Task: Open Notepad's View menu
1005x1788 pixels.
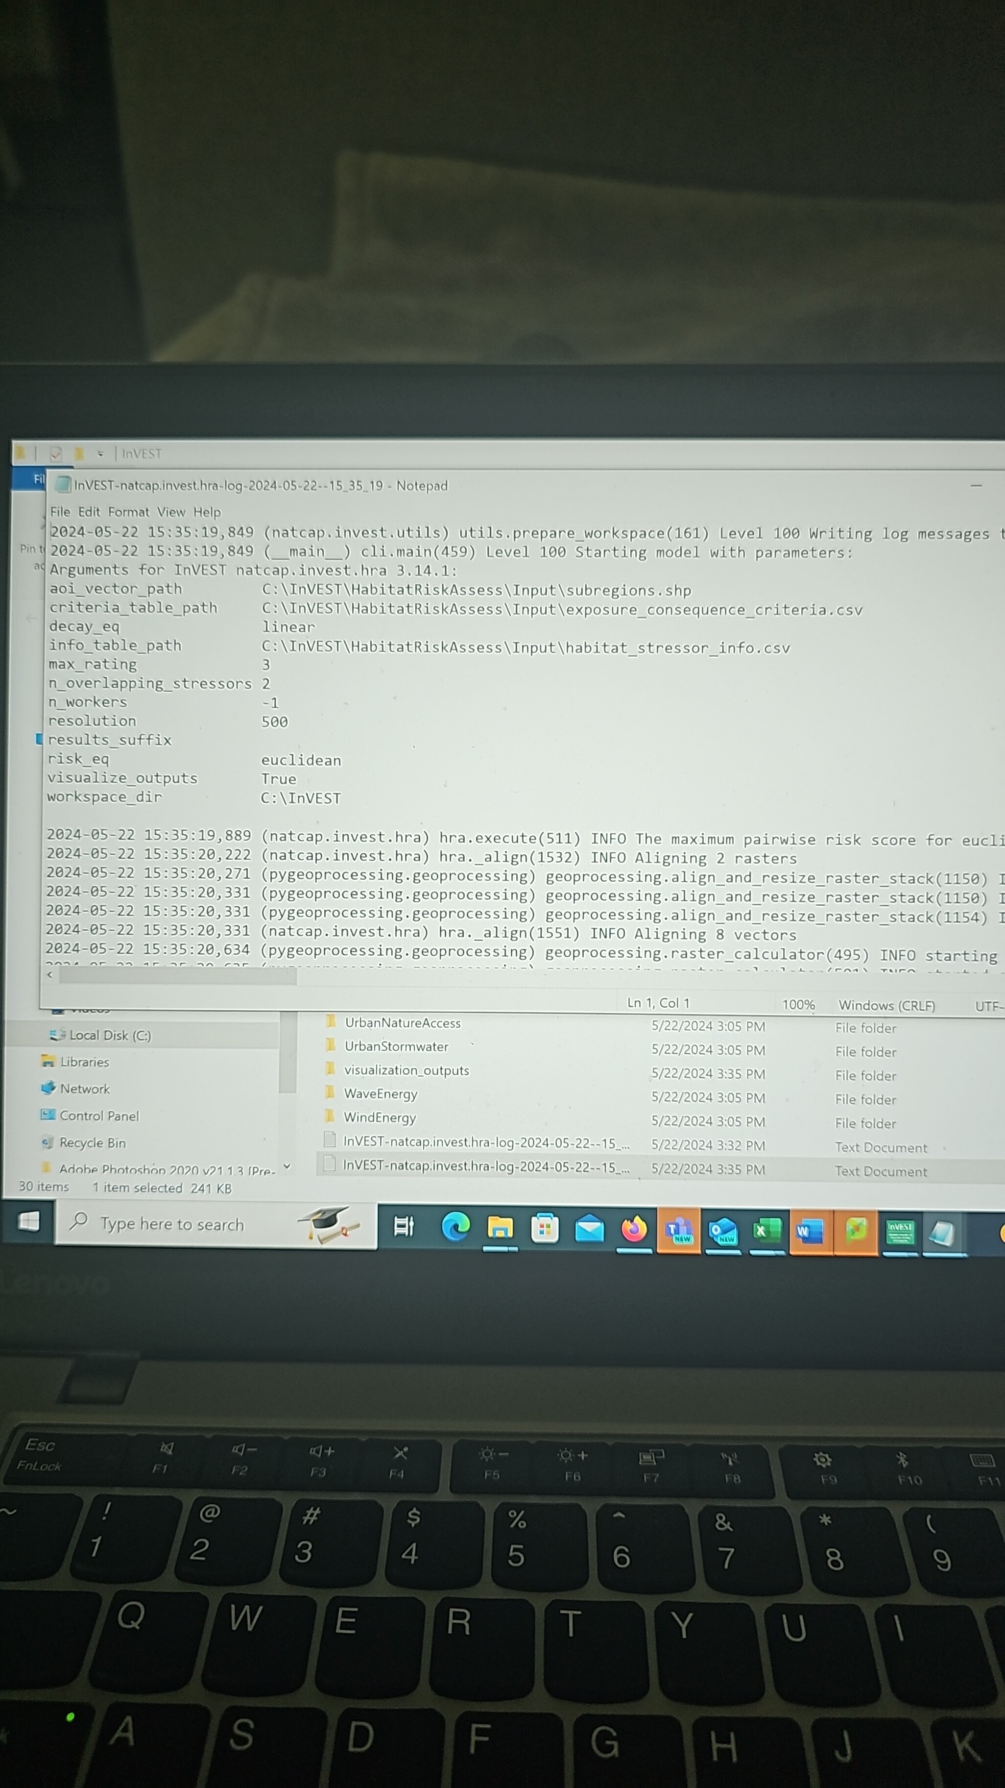Action: (x=170, y=512)
